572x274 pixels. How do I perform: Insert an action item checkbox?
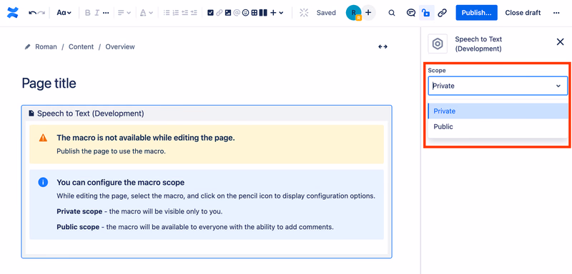(210, 13)
